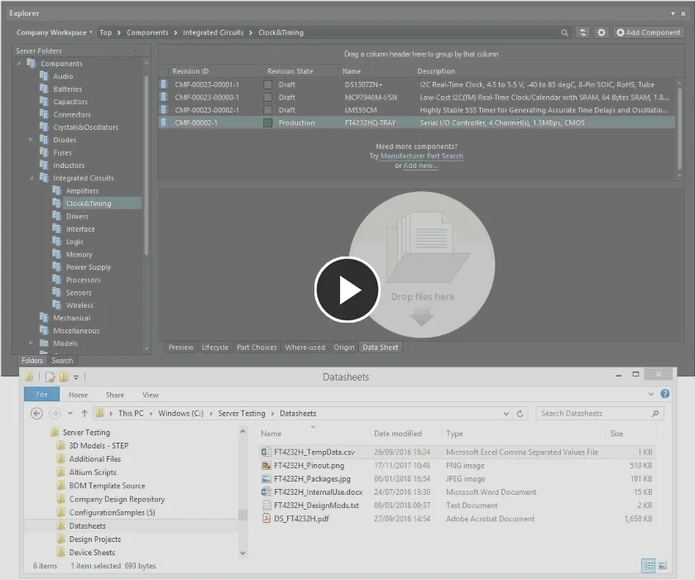
Task: Click the refresh icon beside the search magnifier
Action: (x=582, y=32)
